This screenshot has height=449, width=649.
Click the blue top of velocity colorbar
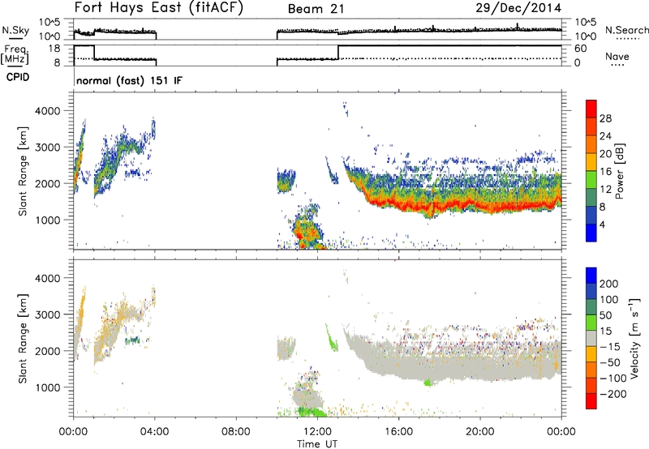[x=591, y=276]
